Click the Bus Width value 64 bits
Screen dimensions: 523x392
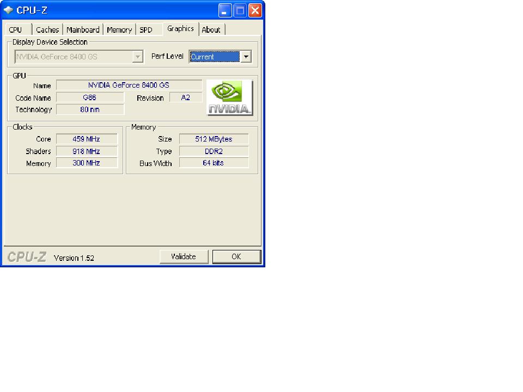[214, 163]
